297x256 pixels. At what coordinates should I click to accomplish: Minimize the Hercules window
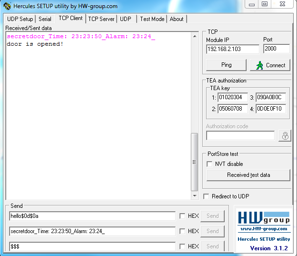click(252, 4)
